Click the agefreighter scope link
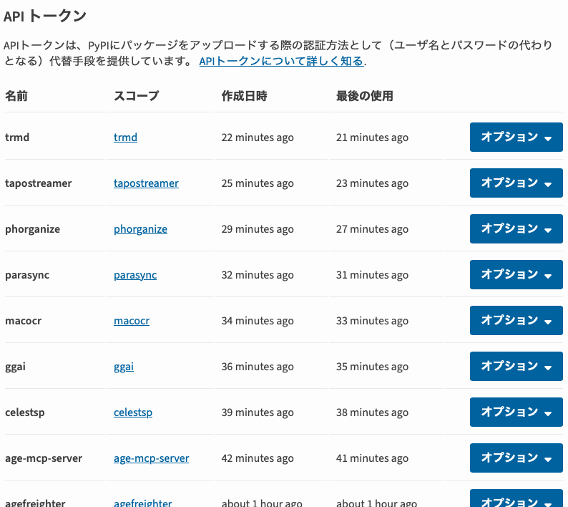 coord(143,503)
